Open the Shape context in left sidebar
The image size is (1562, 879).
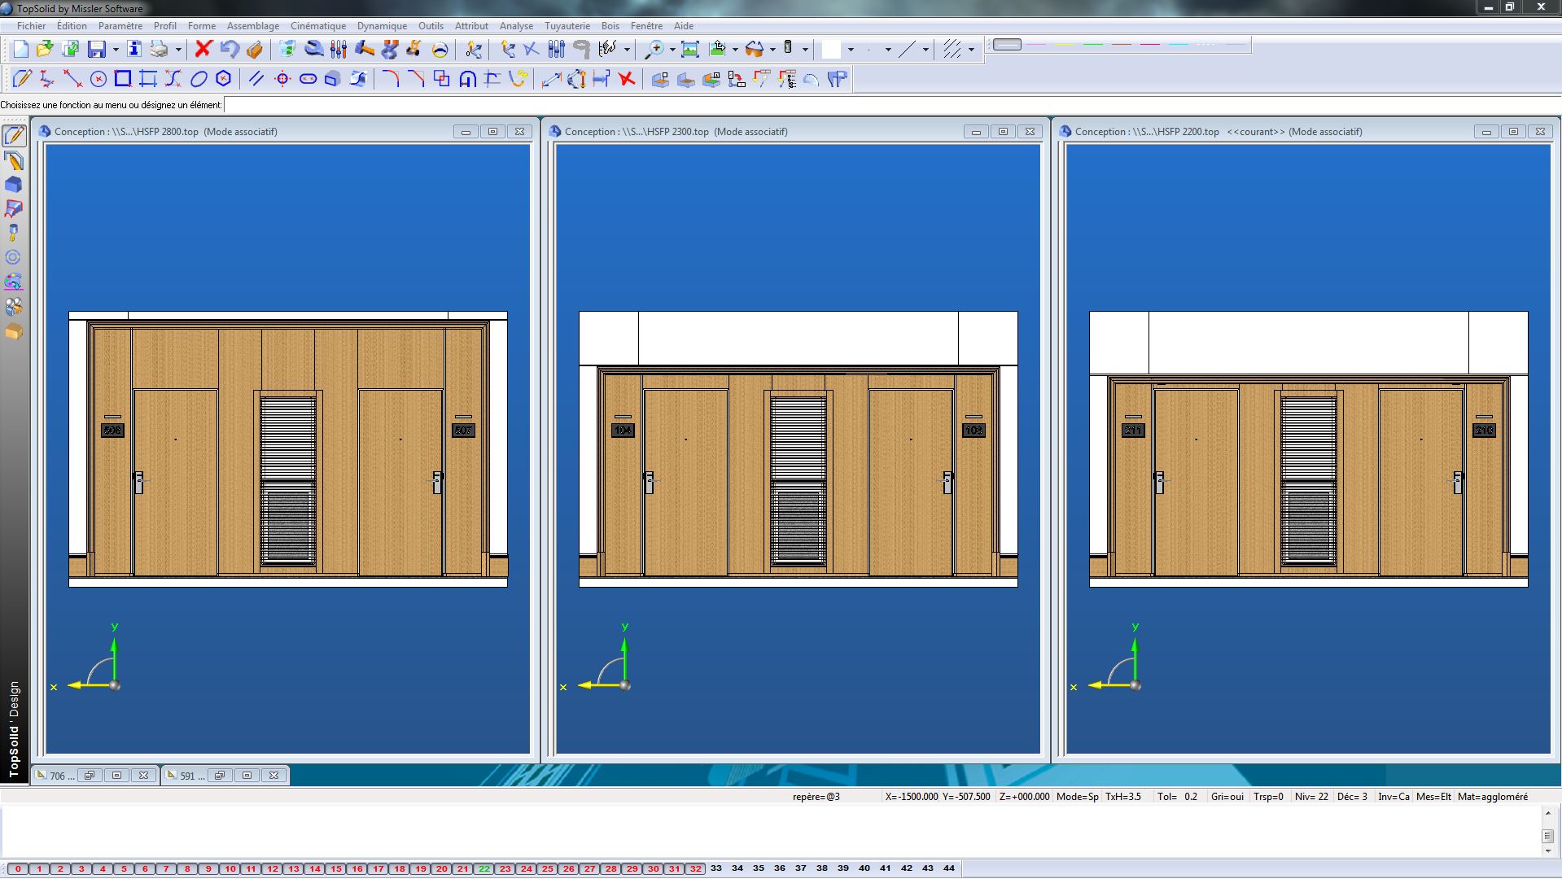14,185
